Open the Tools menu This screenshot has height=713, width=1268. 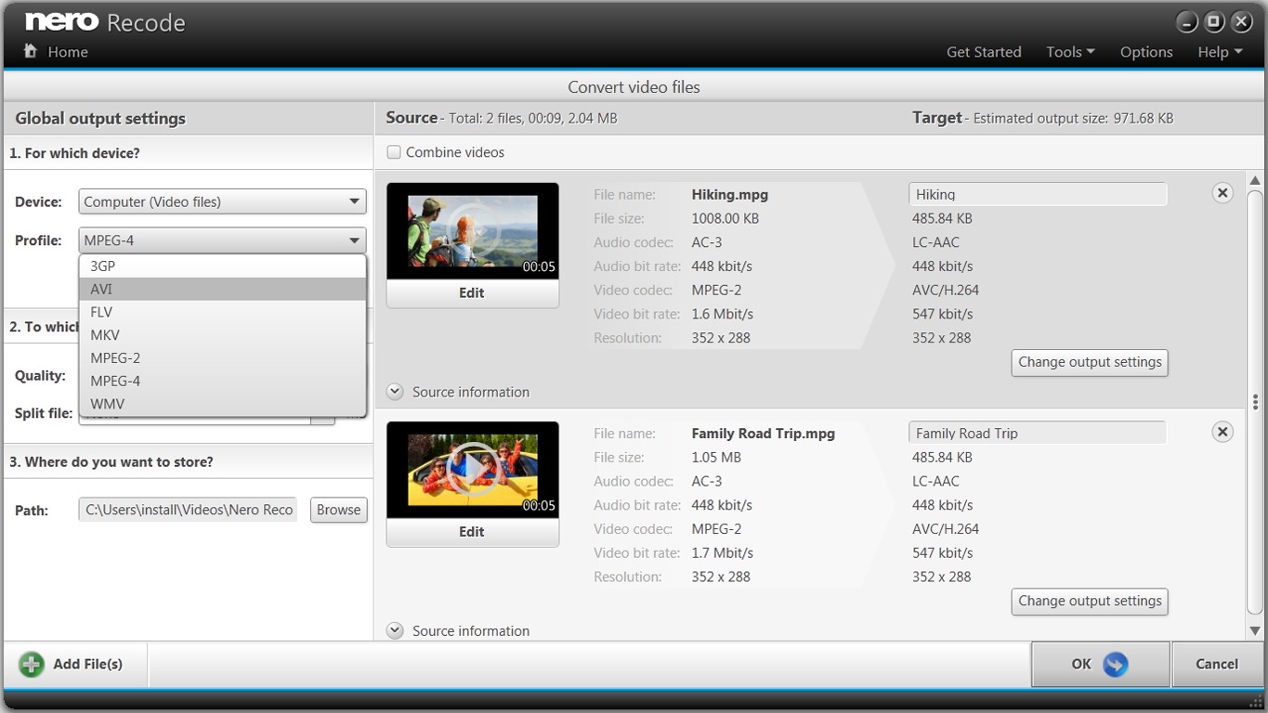tap(1070, 52)
